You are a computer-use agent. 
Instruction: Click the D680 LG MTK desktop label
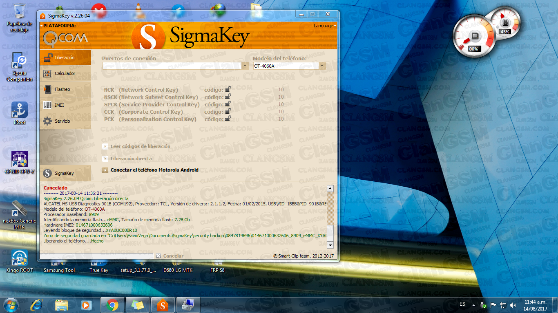(x=178, y=270)
